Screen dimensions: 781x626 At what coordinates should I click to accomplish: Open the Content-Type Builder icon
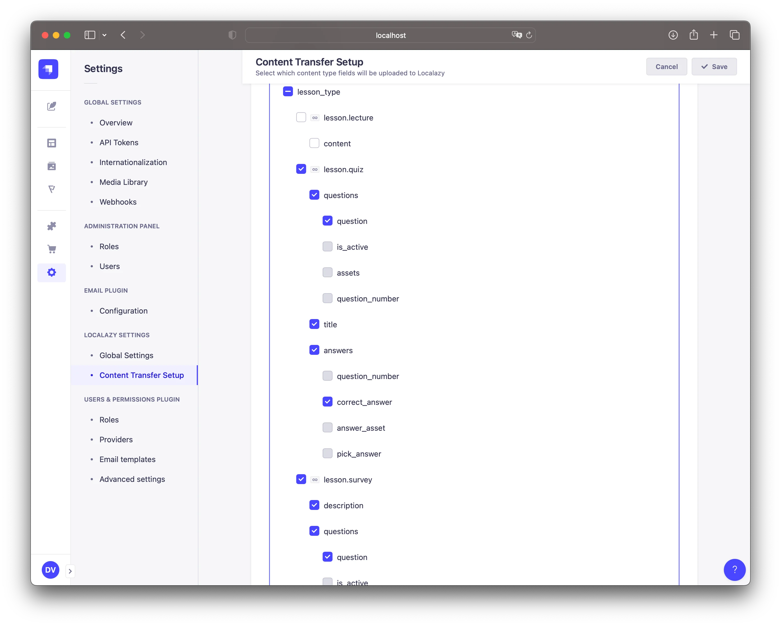click(x=52, y=143)
